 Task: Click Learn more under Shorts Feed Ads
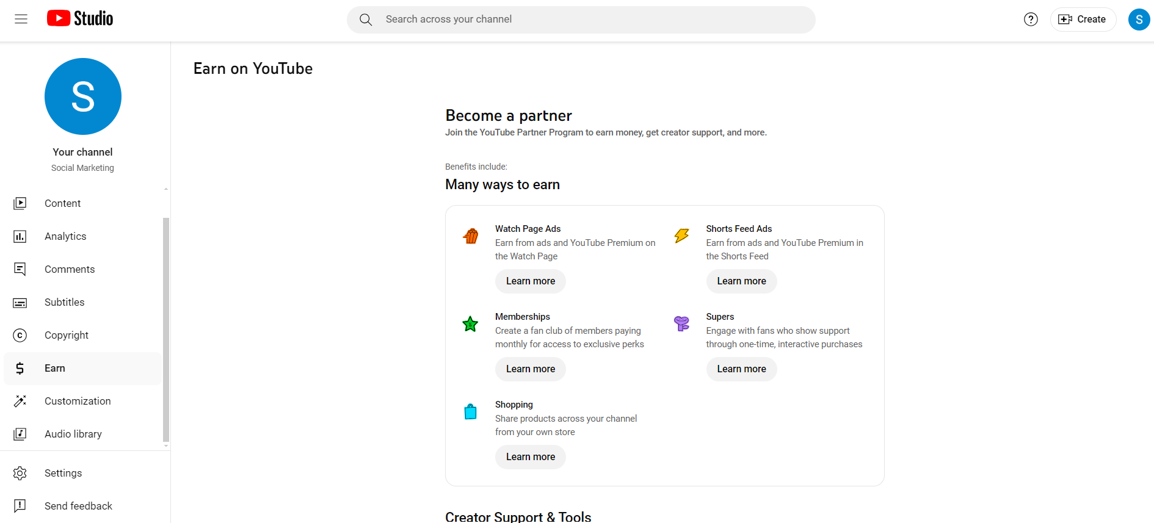tap(741, 281)
